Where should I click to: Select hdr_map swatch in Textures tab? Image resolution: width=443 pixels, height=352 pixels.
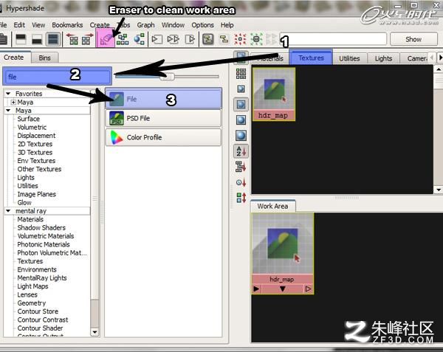(273, 94)
